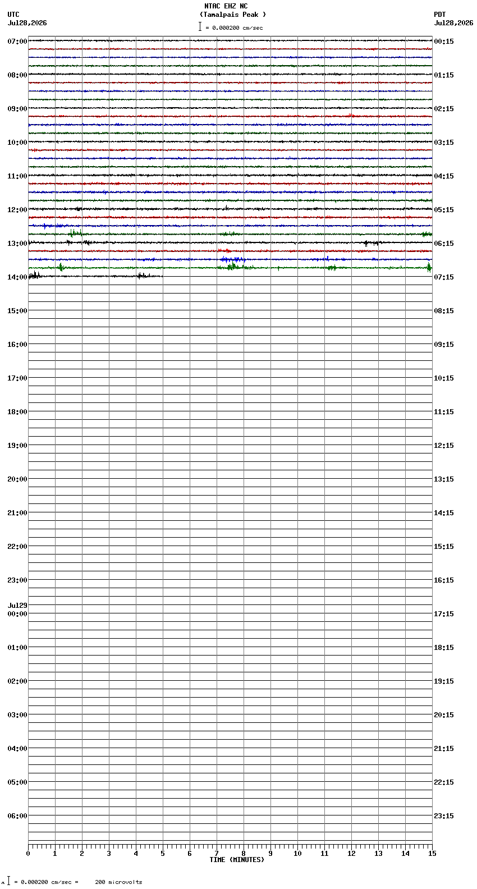Click the 07:15 PDT row label
The width and height of the screenshot is (477, 889).
(444, 277)
